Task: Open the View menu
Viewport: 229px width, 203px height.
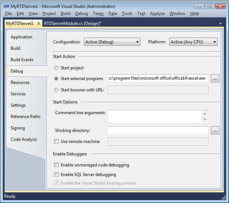Action: 33,14
